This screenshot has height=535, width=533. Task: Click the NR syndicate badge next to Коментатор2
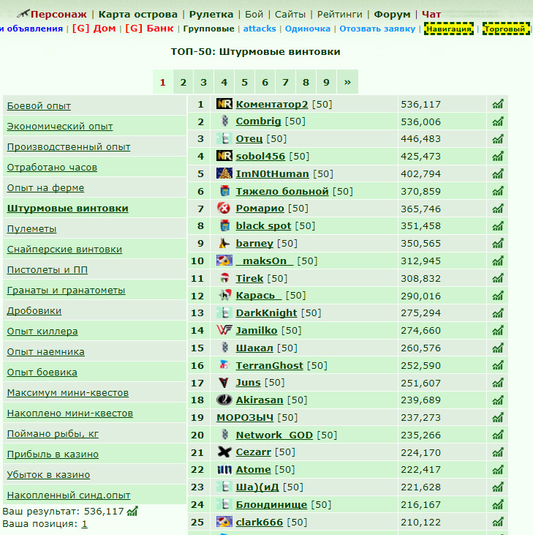click(224, 104)
